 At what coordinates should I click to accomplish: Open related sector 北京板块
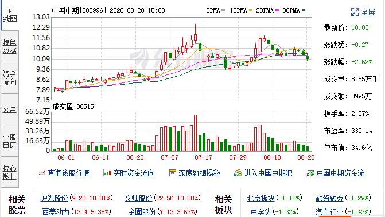point(260,198)
